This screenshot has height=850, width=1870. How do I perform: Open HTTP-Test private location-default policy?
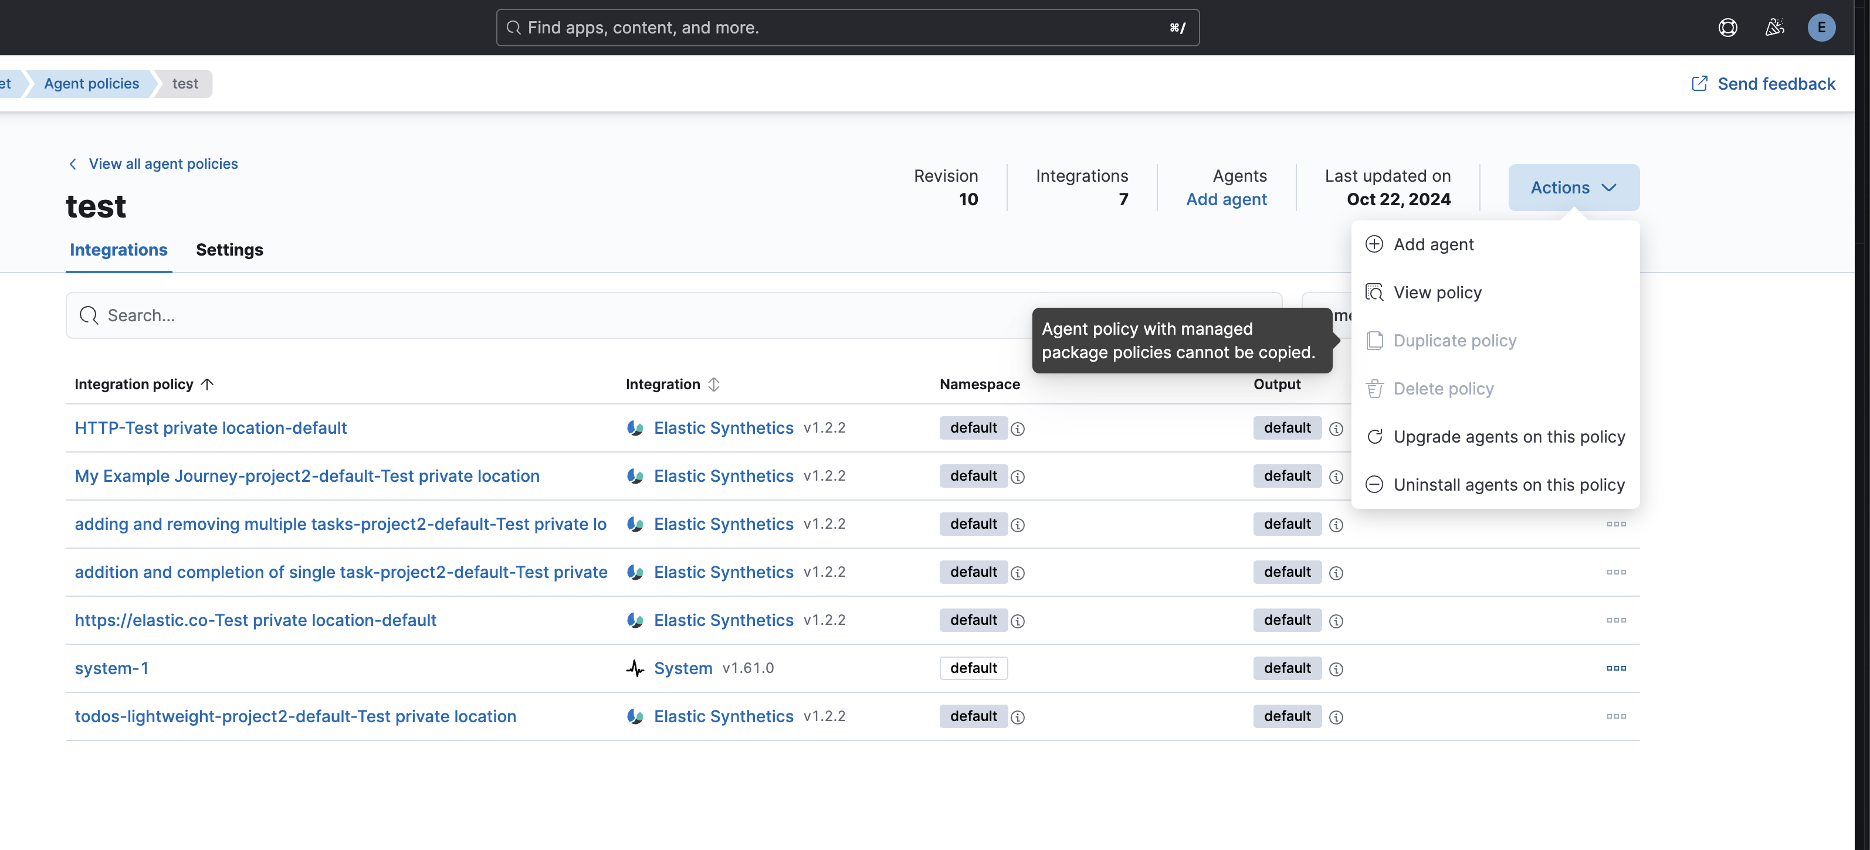click(x=211, y=428)
